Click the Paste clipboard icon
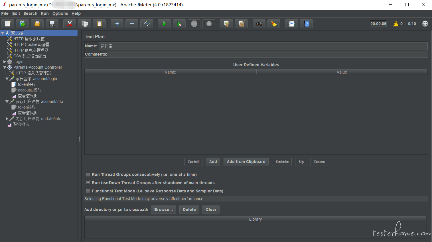 click(99, 24)
